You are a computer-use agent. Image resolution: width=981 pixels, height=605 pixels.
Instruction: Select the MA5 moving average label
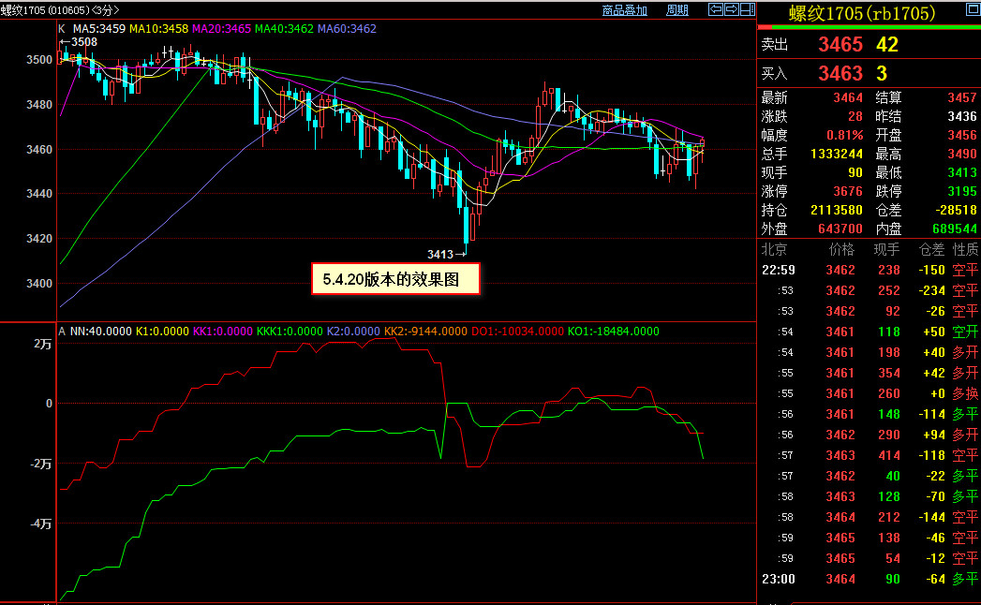coord(99,28)
